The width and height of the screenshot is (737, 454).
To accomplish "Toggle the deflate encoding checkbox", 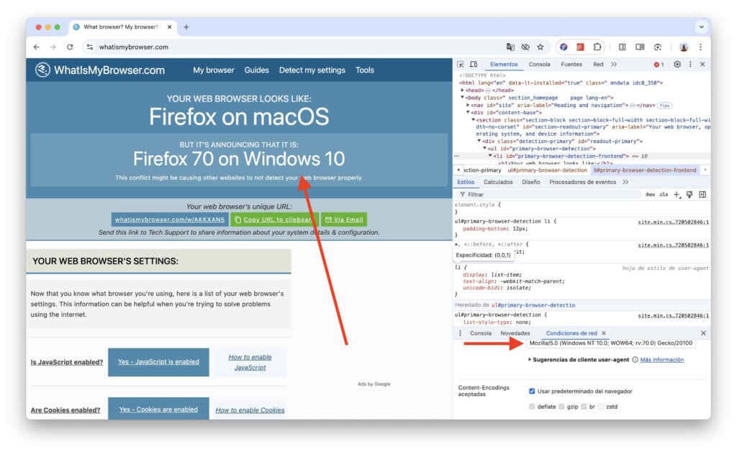I will tap(532, 407).
